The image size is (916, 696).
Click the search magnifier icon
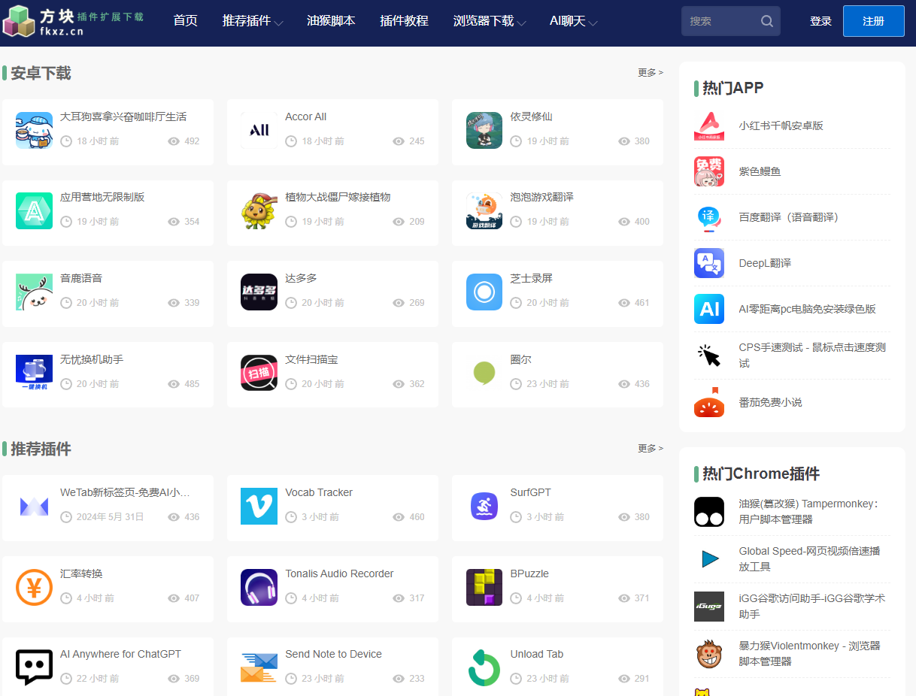(x=767, y=21)
